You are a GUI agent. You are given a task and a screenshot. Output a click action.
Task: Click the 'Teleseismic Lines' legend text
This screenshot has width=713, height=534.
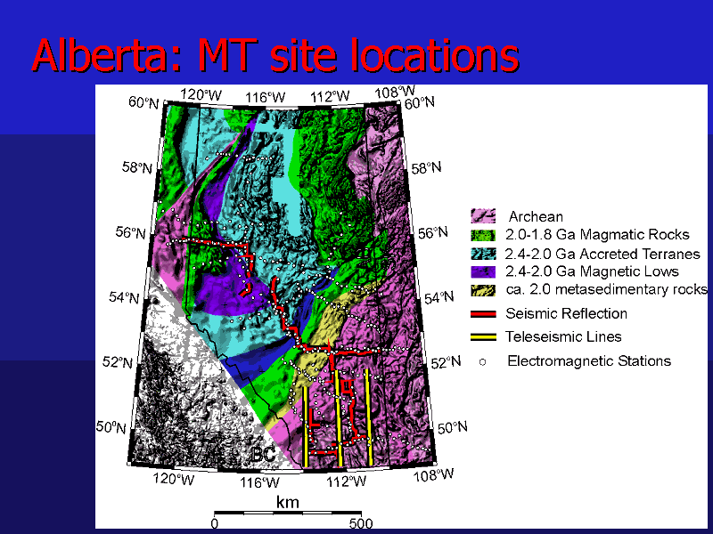point(563,337)
